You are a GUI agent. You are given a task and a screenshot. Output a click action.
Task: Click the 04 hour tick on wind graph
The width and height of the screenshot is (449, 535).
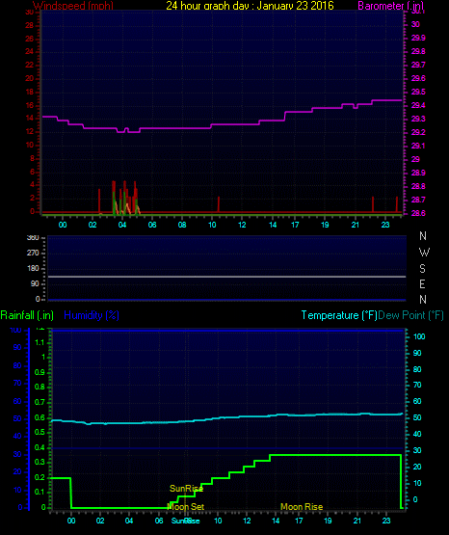[122, 225]
